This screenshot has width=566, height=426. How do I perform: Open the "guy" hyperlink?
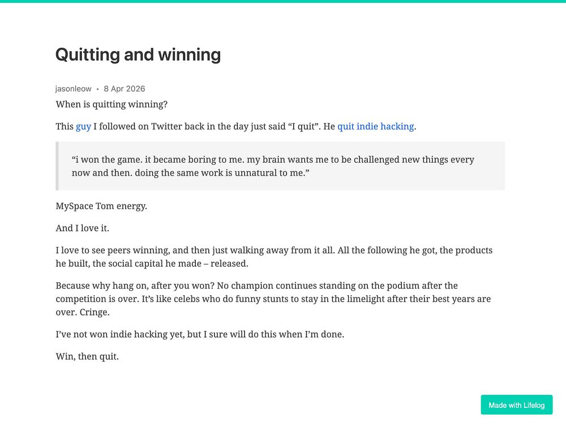pos(83,126)
